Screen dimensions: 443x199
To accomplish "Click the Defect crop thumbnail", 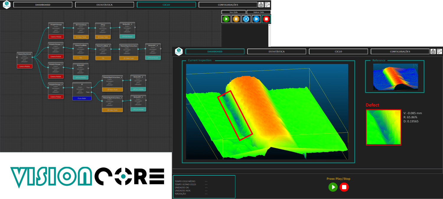I will pyautogui.click(x=384, y=127).
